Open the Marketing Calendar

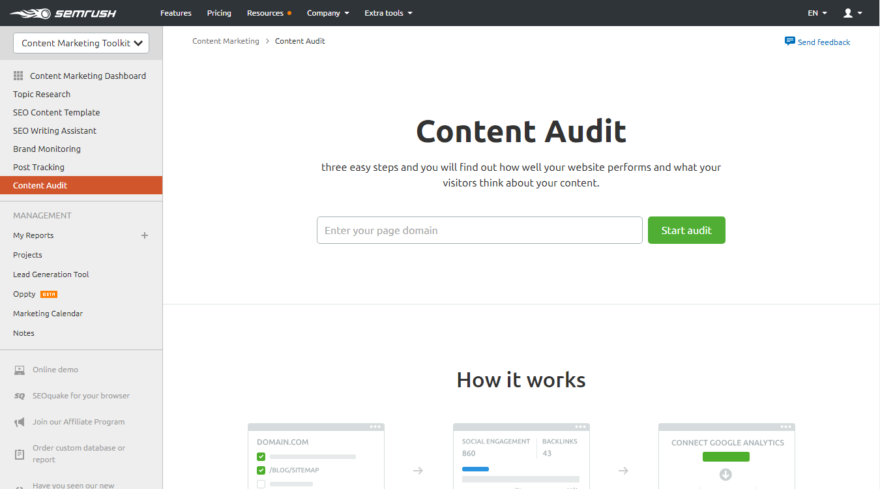[48, 314]
